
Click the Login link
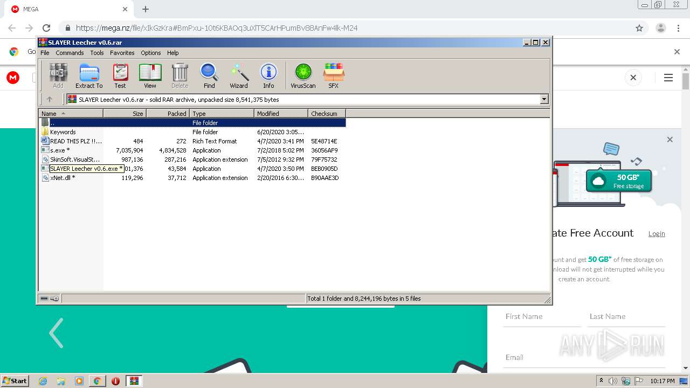pos(657,233)
